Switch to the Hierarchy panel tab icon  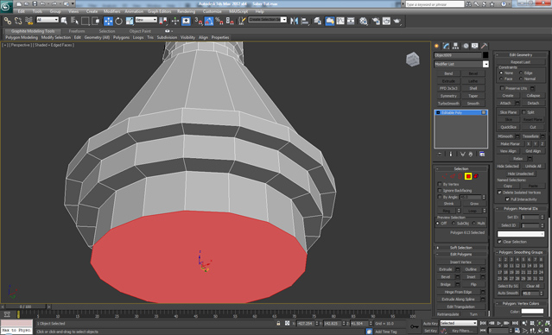(456, 46)
